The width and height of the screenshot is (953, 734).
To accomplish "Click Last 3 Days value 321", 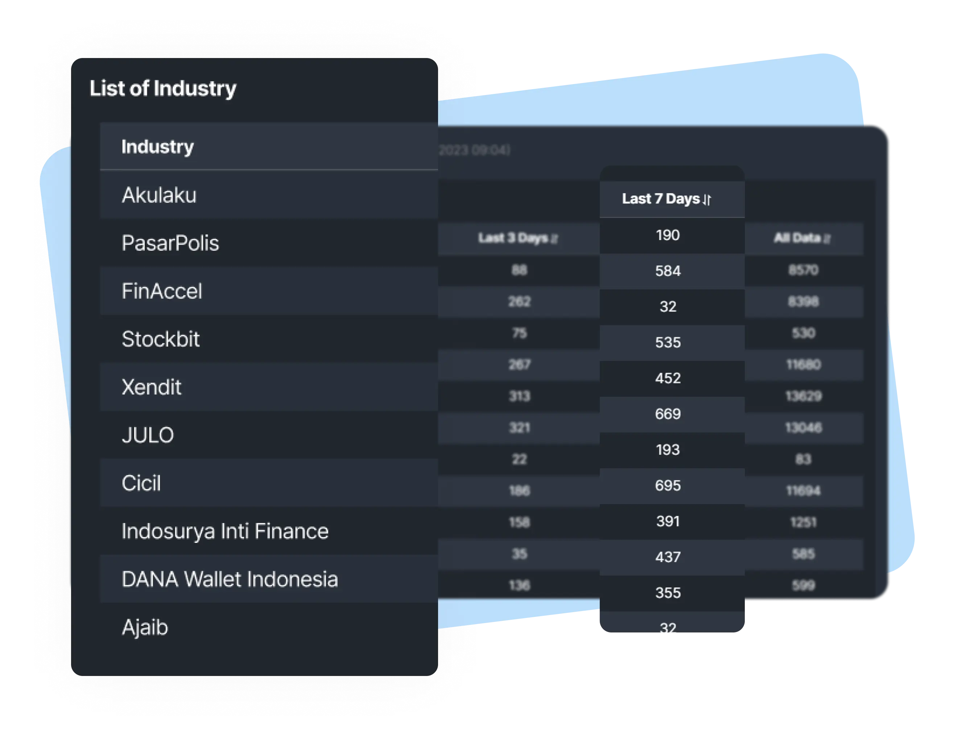I will point(519,428).
